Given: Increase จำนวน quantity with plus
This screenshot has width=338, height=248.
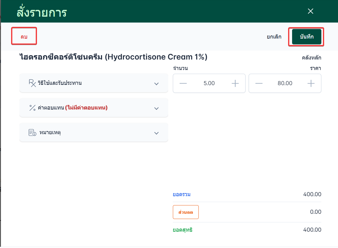Looking at the screenshot, I should 235,83.
